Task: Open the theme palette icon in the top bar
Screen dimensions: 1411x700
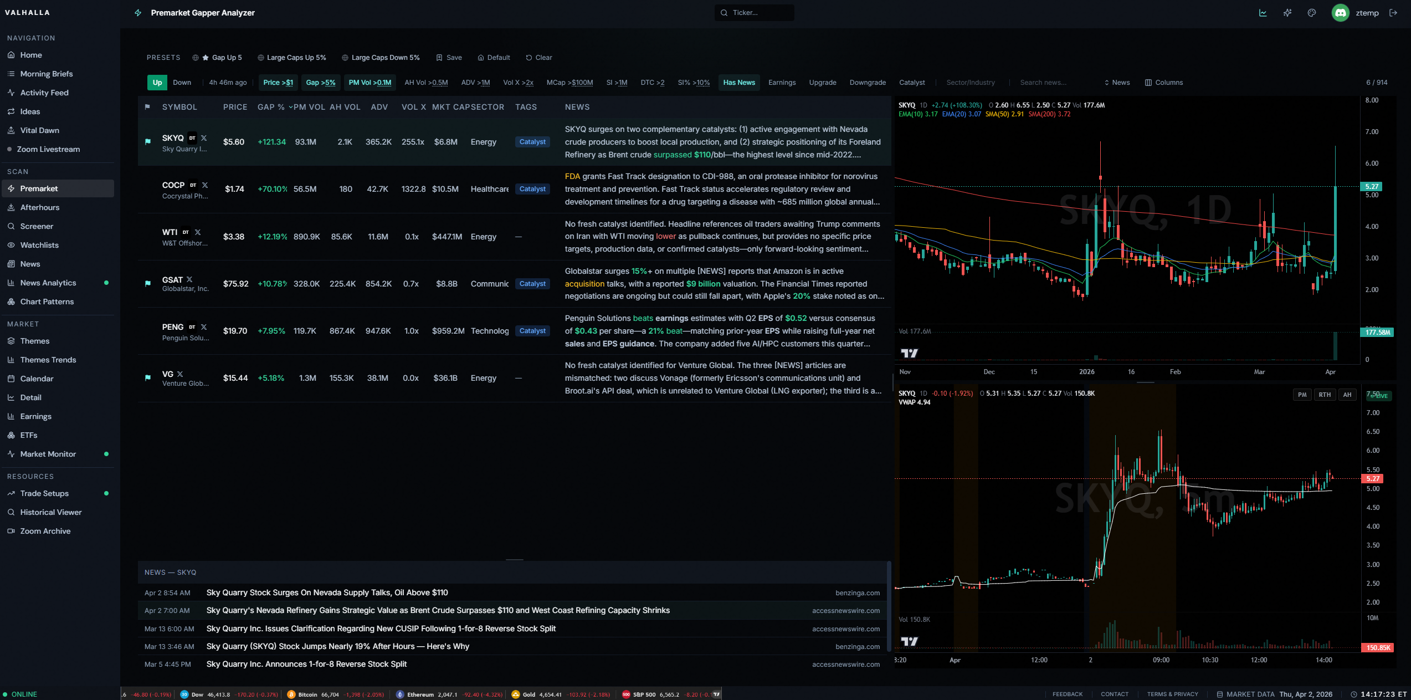Action: click(x=1312, y=12)
